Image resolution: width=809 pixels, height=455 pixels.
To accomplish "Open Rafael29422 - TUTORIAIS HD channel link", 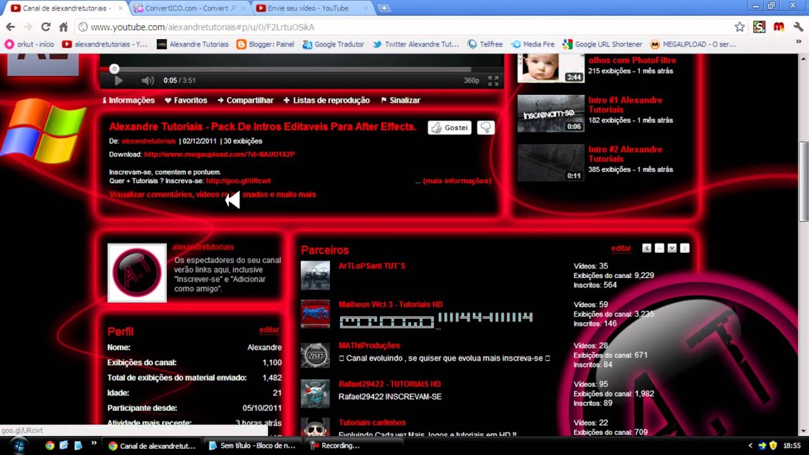I will click(x=389, y=384).
